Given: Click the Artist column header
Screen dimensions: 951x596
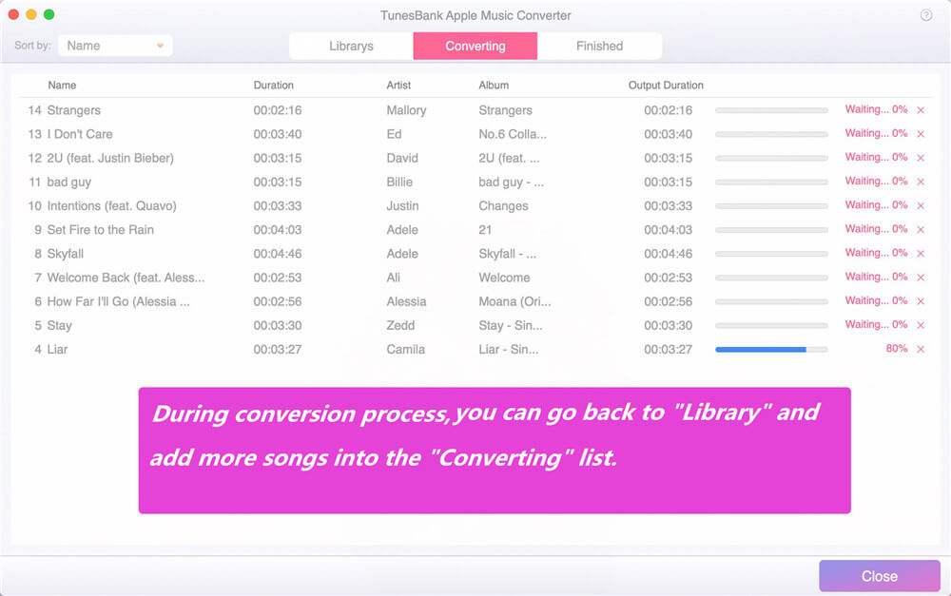Looking at the screenshot, I should tap(398, 86).
